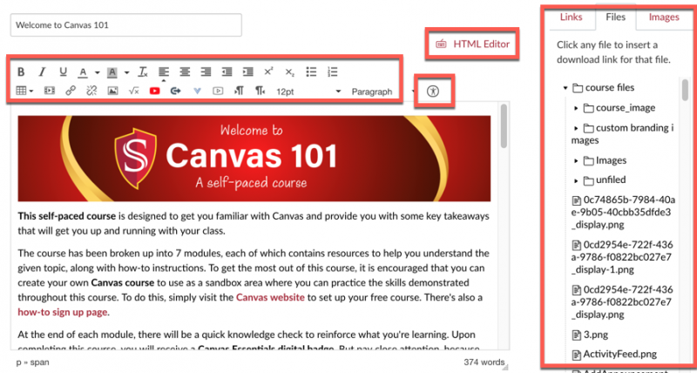Remove link with broken chain icon
Viewport: 697px width, 373px height.
coord(91,92)
